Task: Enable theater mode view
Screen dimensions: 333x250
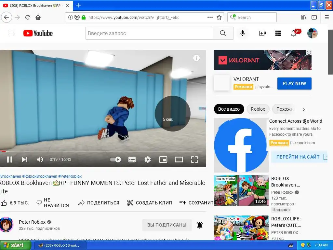Action: [179, 160]
